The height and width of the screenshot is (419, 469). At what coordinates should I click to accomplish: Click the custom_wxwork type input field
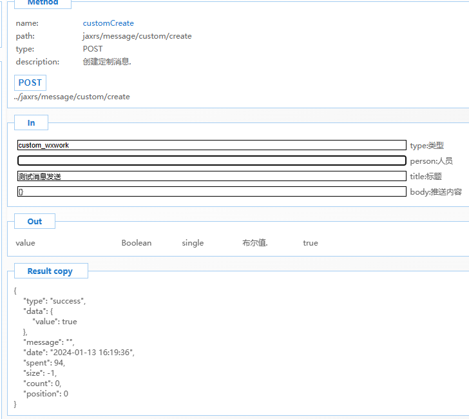tap(212, 145)
